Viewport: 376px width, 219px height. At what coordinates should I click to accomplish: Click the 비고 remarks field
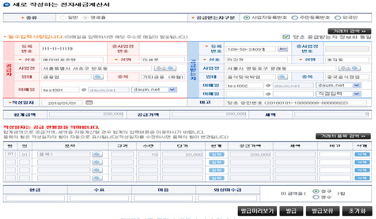(296, 103)
